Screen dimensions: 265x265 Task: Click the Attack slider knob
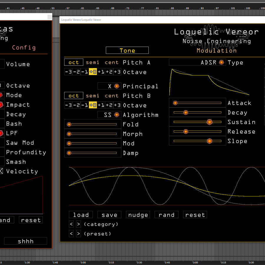point(175,103)
